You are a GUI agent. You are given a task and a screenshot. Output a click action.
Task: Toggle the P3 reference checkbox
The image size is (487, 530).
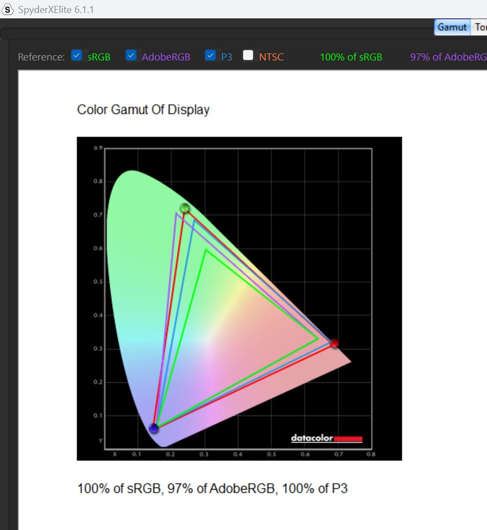point(210,56)
